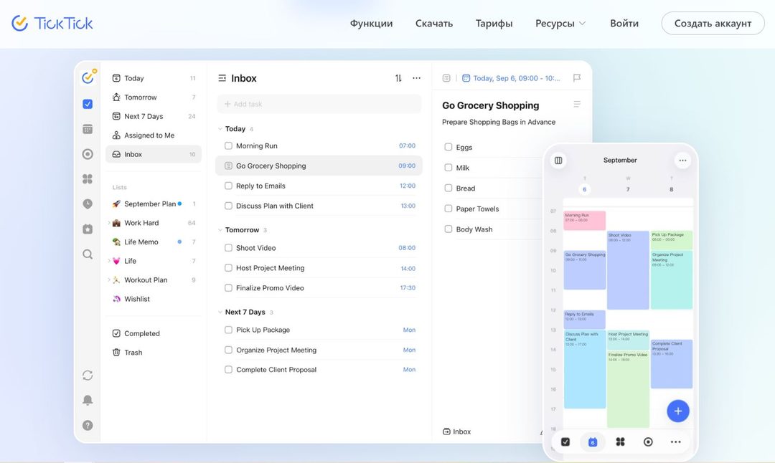The width and height of the screenshot is (775, 463).
Task: Open the Тарифы navigation item
Action: (x=494, y=23)
